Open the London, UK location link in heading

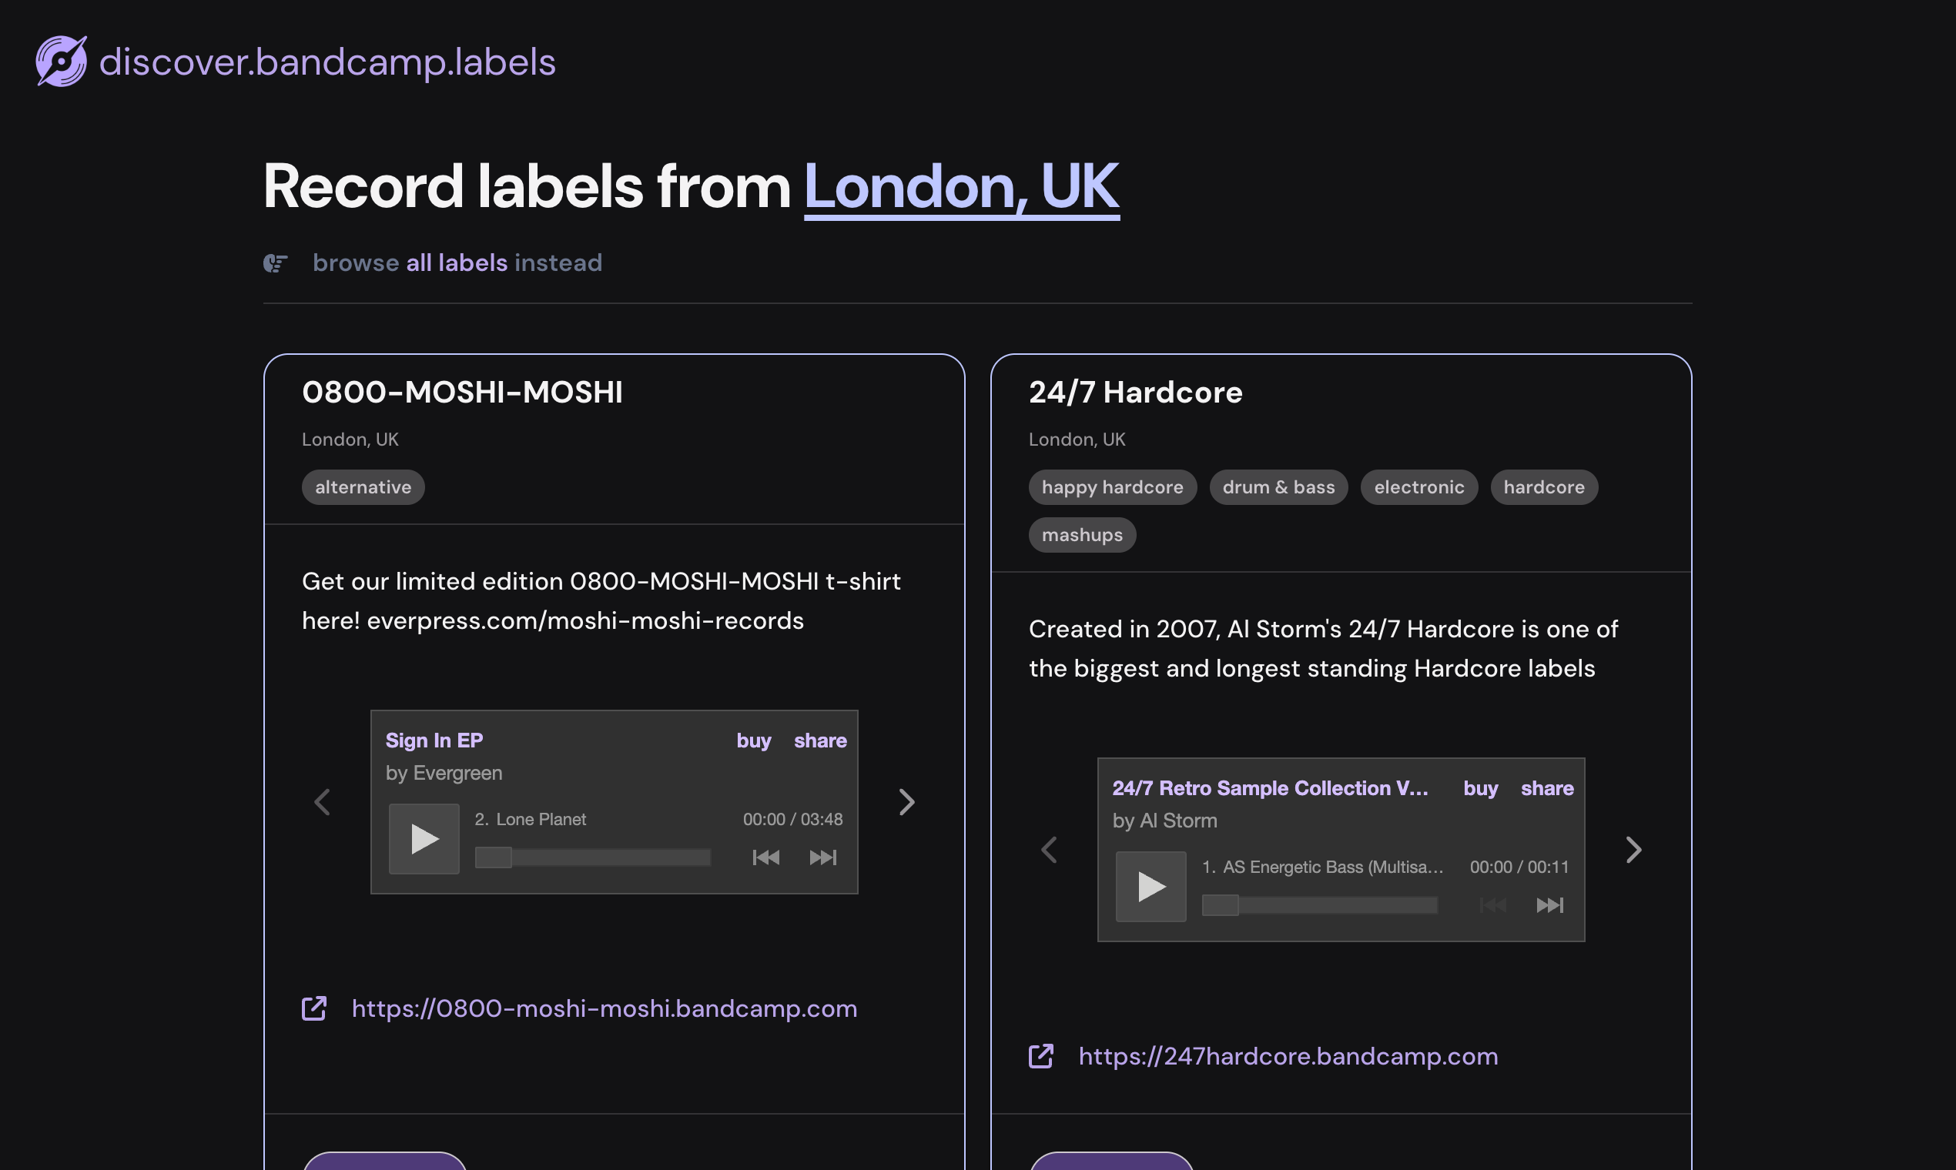click(961, 186)
